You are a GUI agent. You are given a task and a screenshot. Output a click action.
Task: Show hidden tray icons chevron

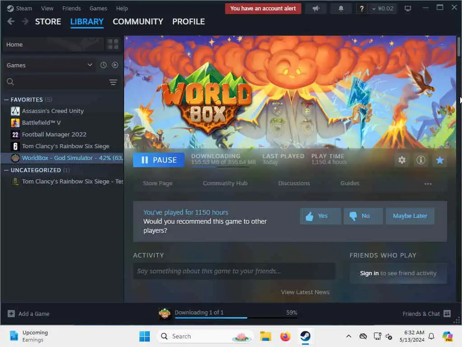349,336
